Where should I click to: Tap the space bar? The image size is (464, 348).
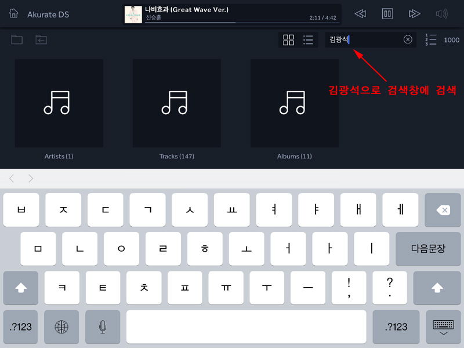246,327
